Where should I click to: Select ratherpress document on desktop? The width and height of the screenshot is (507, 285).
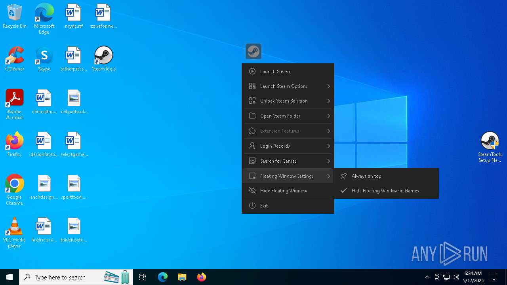pyautogui.click(x=74, y=59)
